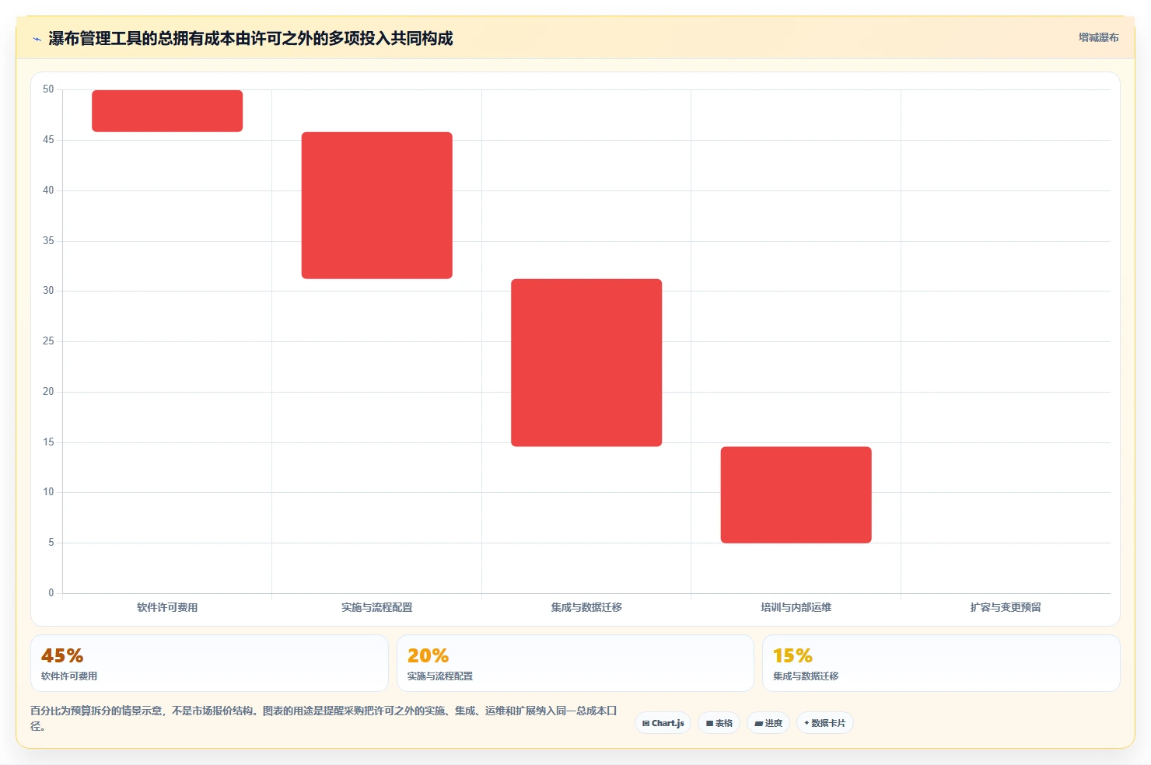
Task: Click the 表格 tag chip
Action: pyautogui.click(x=719, y=723)
